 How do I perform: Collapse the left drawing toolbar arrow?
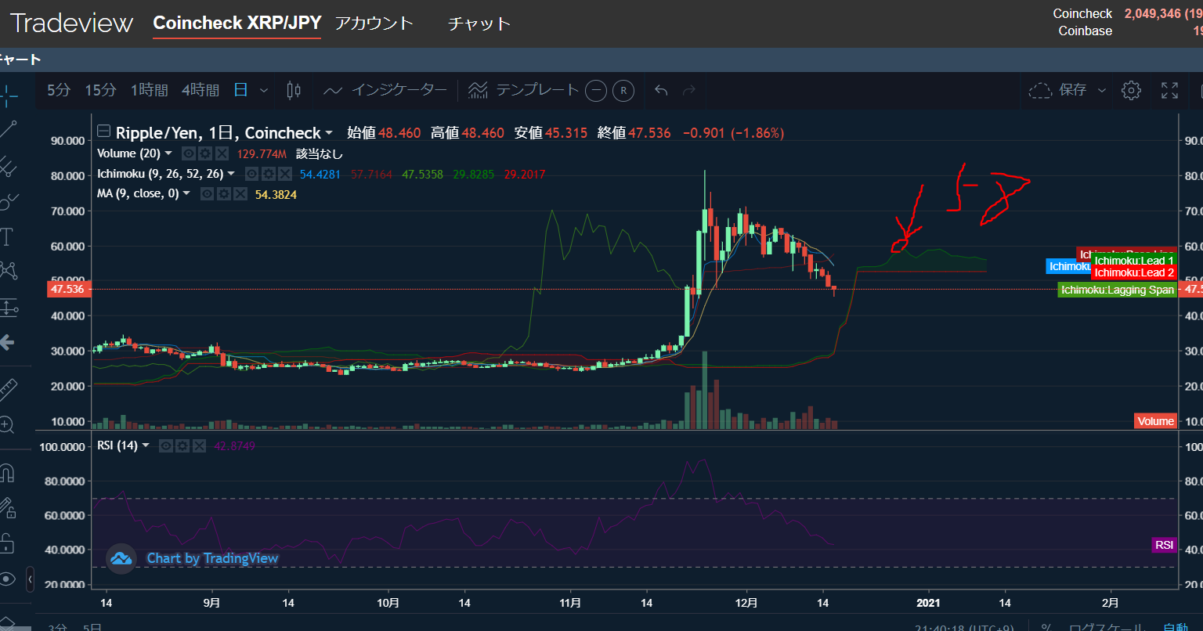(x=31, y=579)
